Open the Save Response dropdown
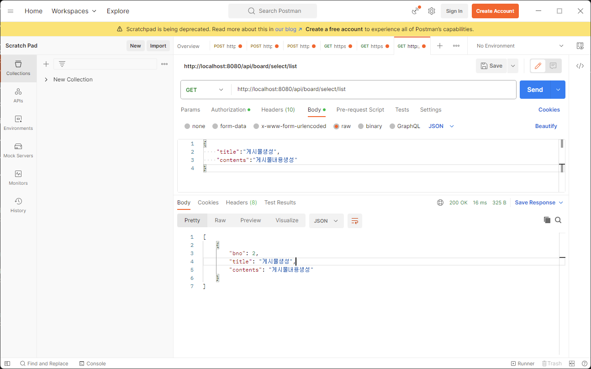The width and height of the screenshot is (591, 369). point(539,203)
